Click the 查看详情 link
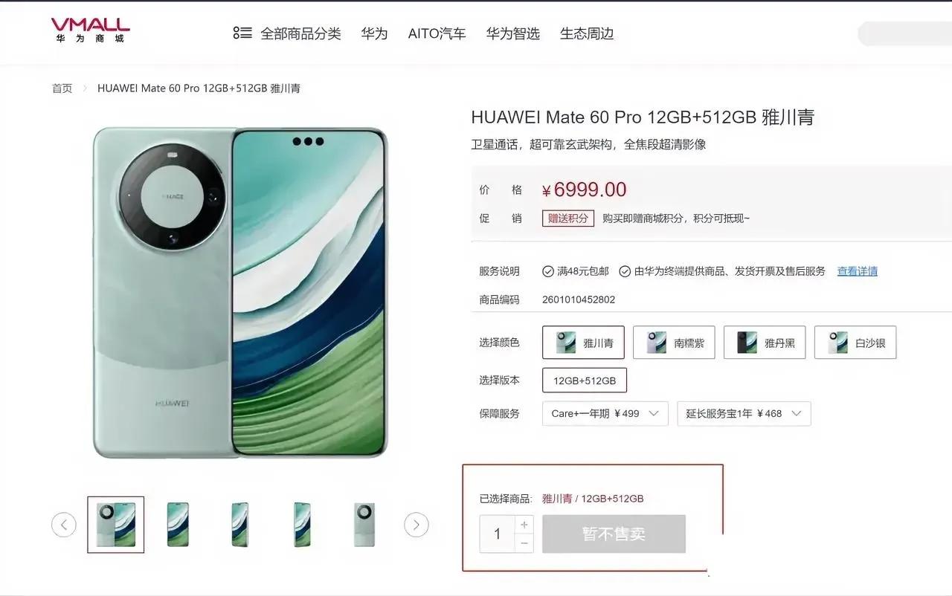The image size is (952, 596). pyautogui.click(x=858, y=271)
